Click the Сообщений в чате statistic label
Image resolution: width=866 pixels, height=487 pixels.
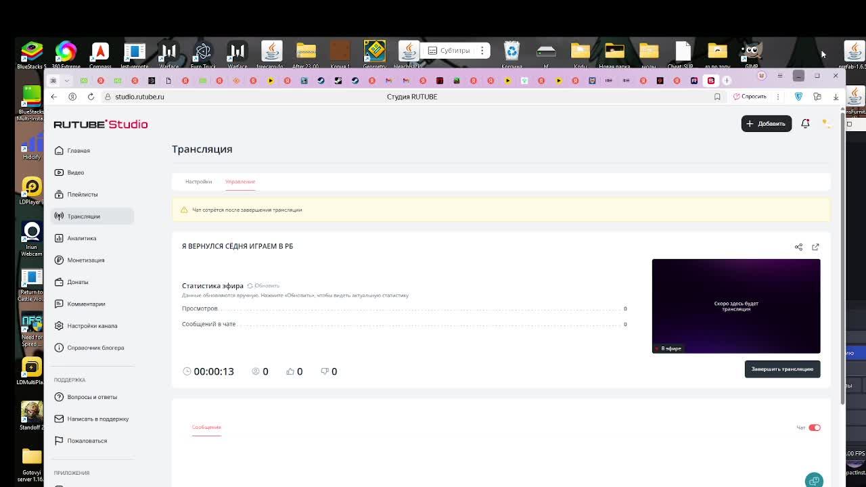coord(208,324)
